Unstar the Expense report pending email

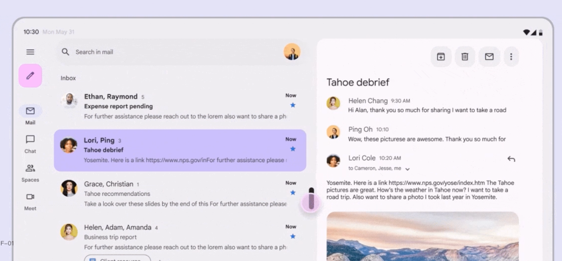292,105
